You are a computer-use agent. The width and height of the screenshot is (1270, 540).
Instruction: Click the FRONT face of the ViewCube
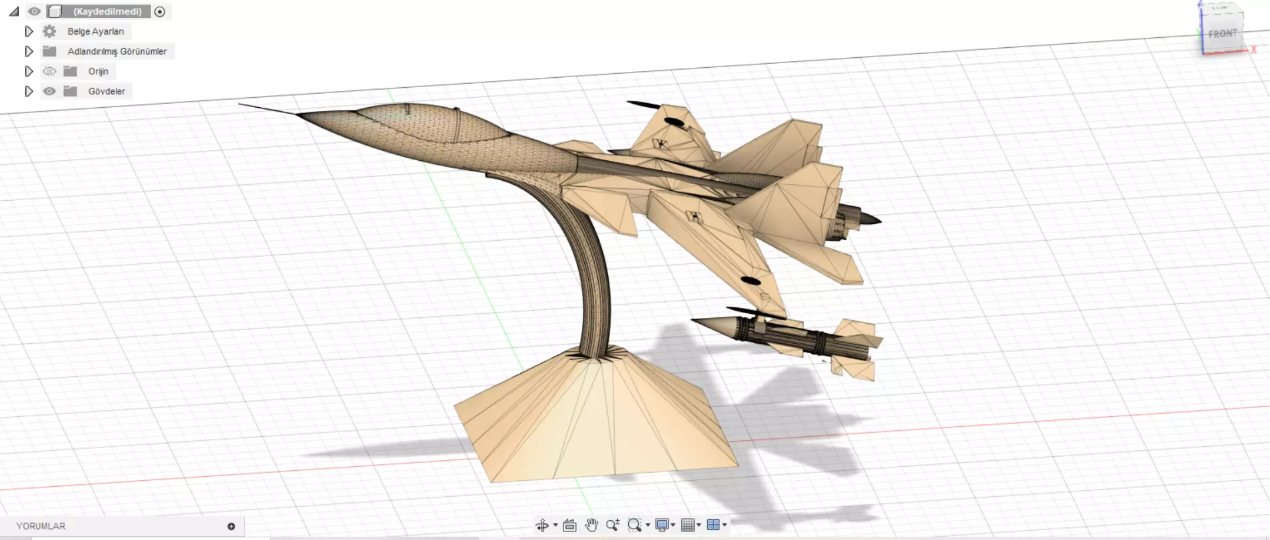click(x=1223, y=33)
